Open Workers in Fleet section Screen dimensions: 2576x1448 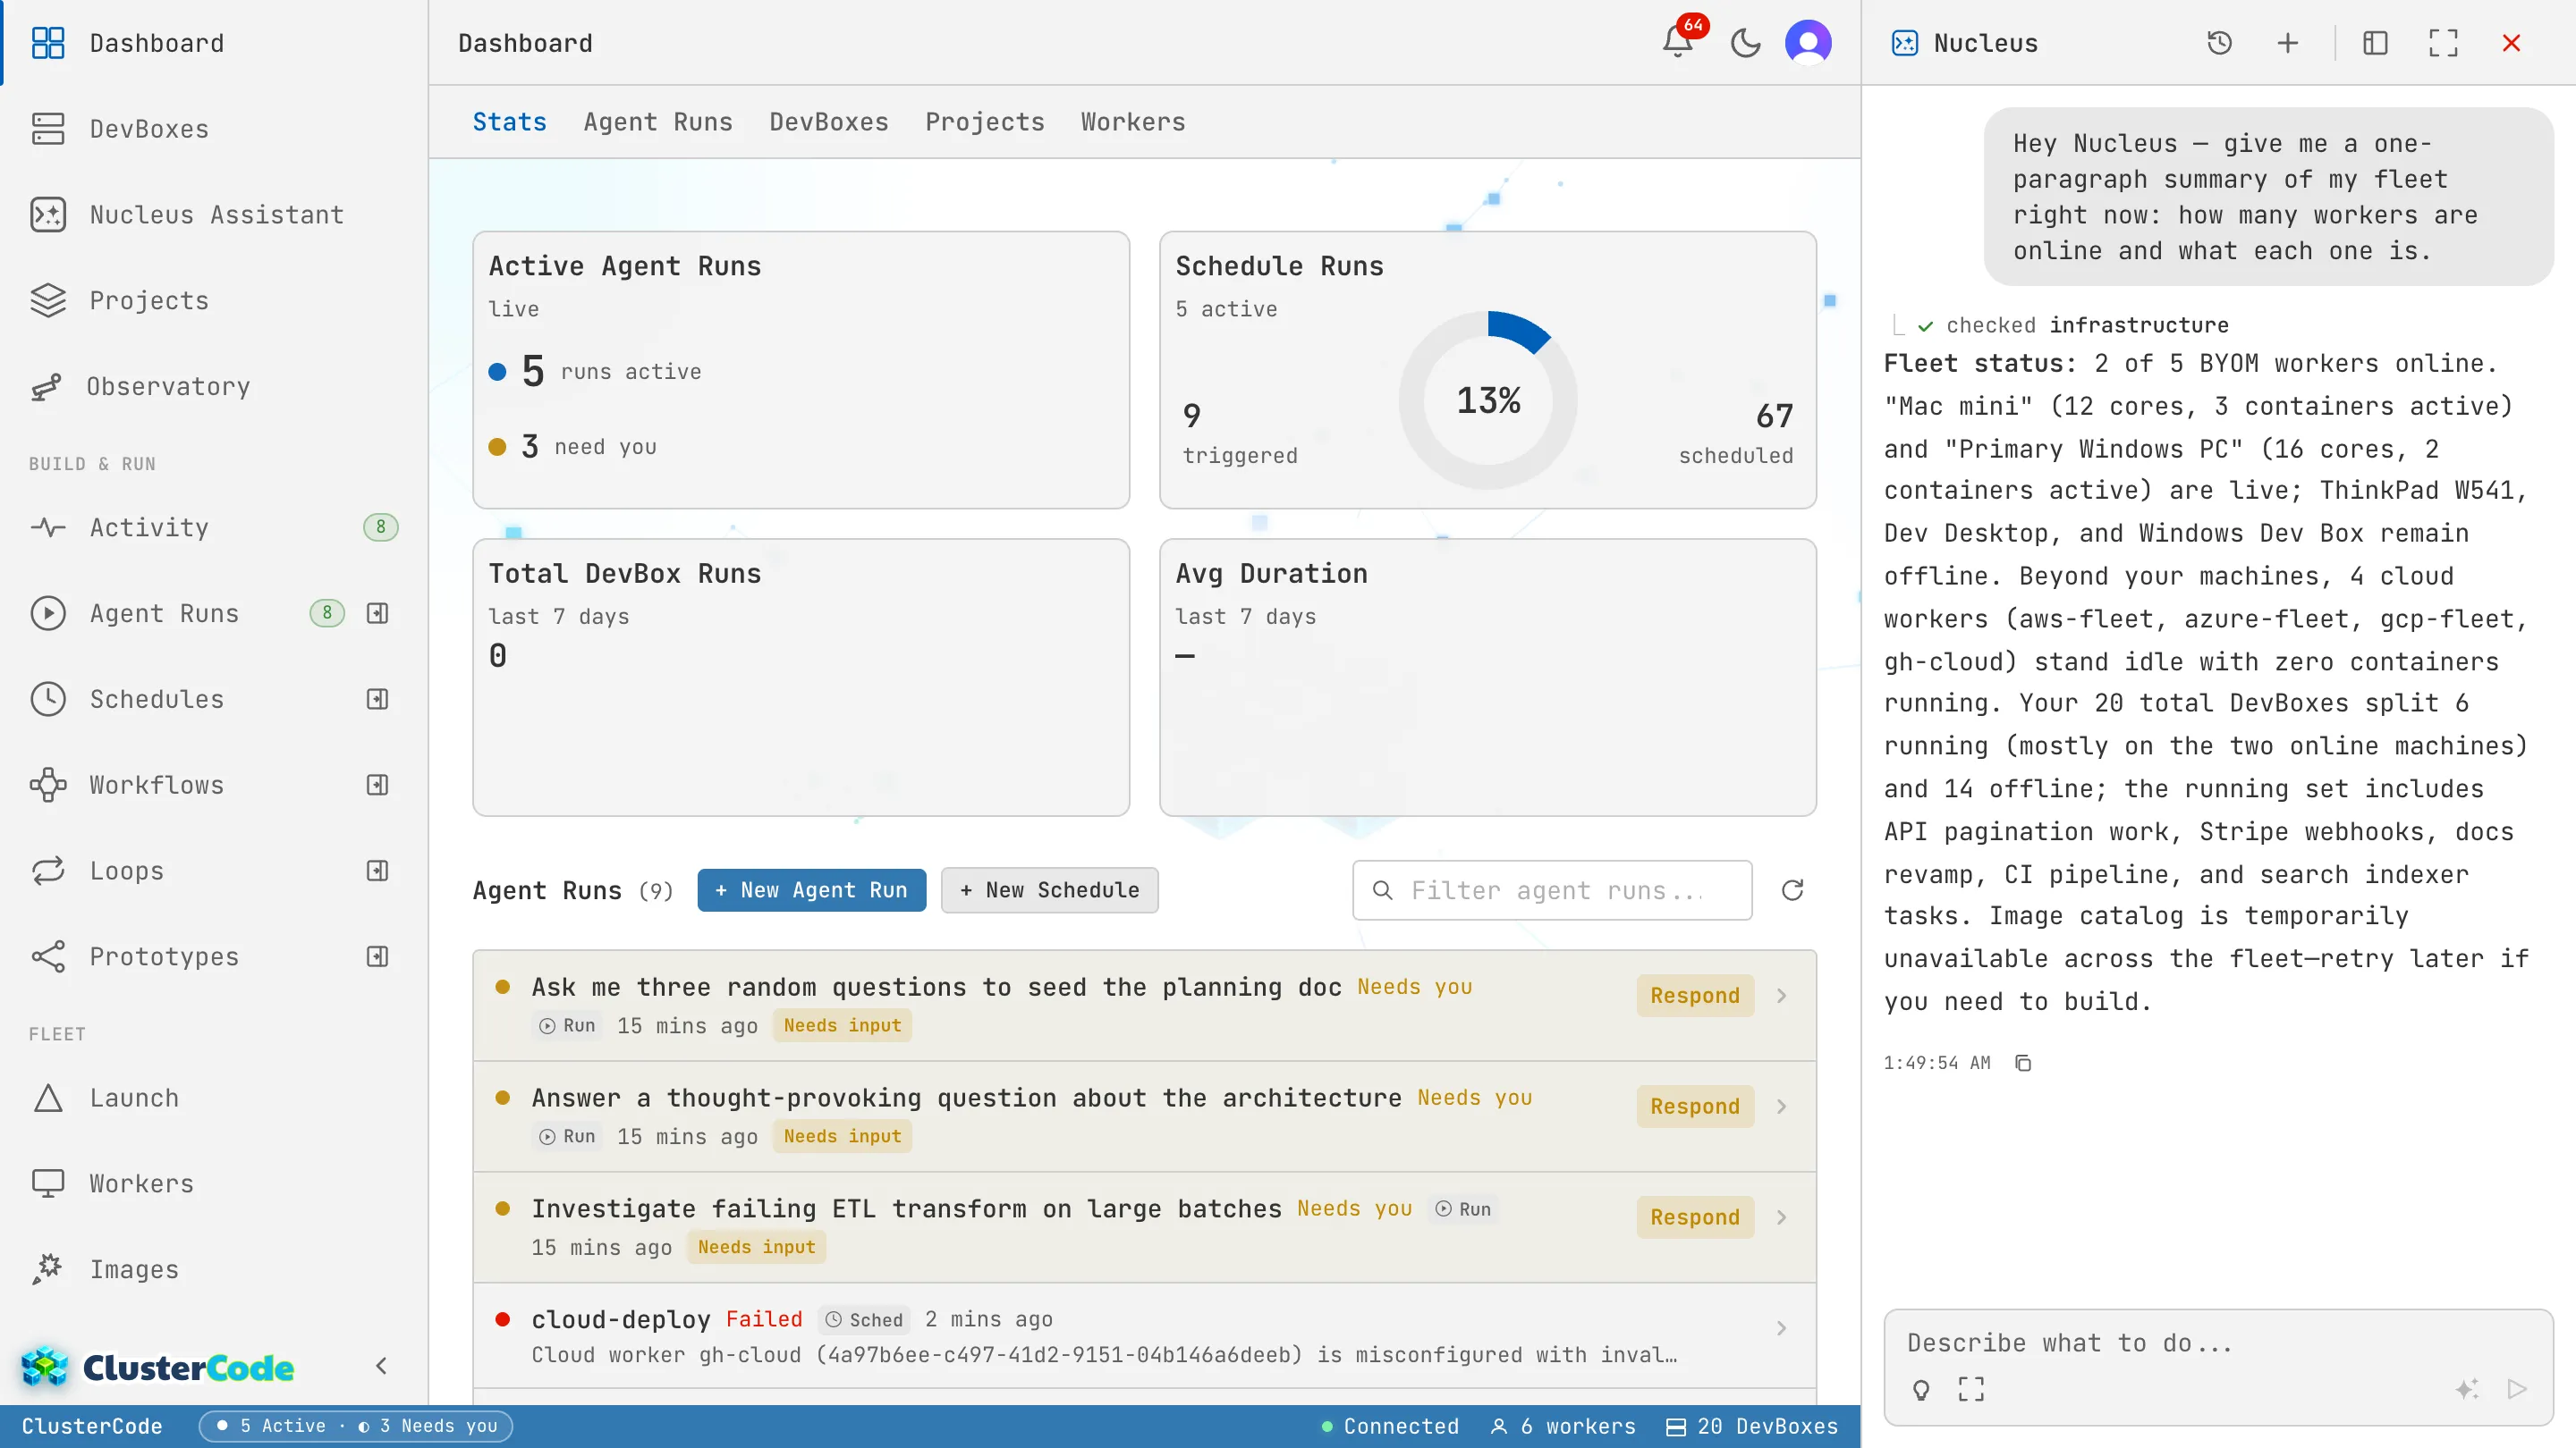214,1184
